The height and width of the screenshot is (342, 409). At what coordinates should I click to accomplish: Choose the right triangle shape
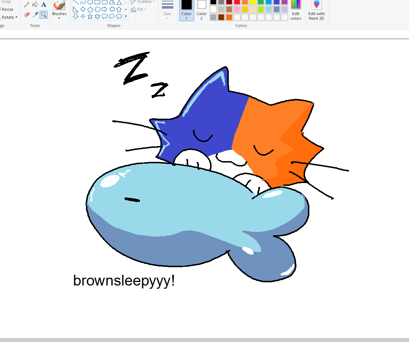click(76, 10)
